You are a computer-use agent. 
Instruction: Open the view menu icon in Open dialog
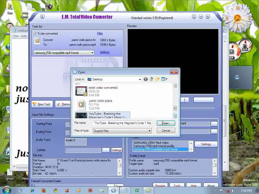coord(164,79)
